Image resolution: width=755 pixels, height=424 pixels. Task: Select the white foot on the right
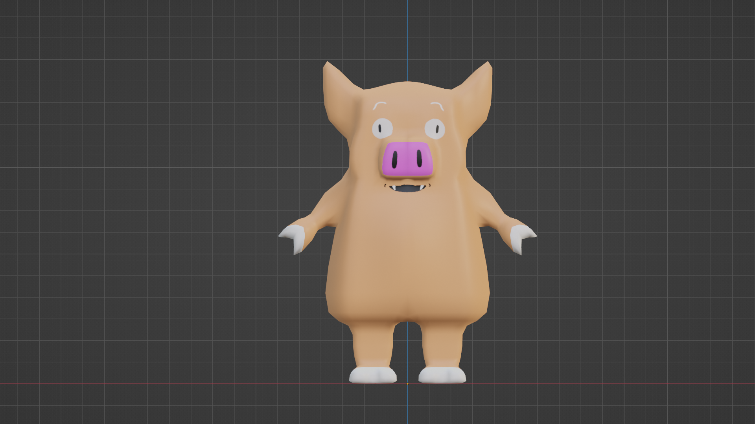[442, 375]
